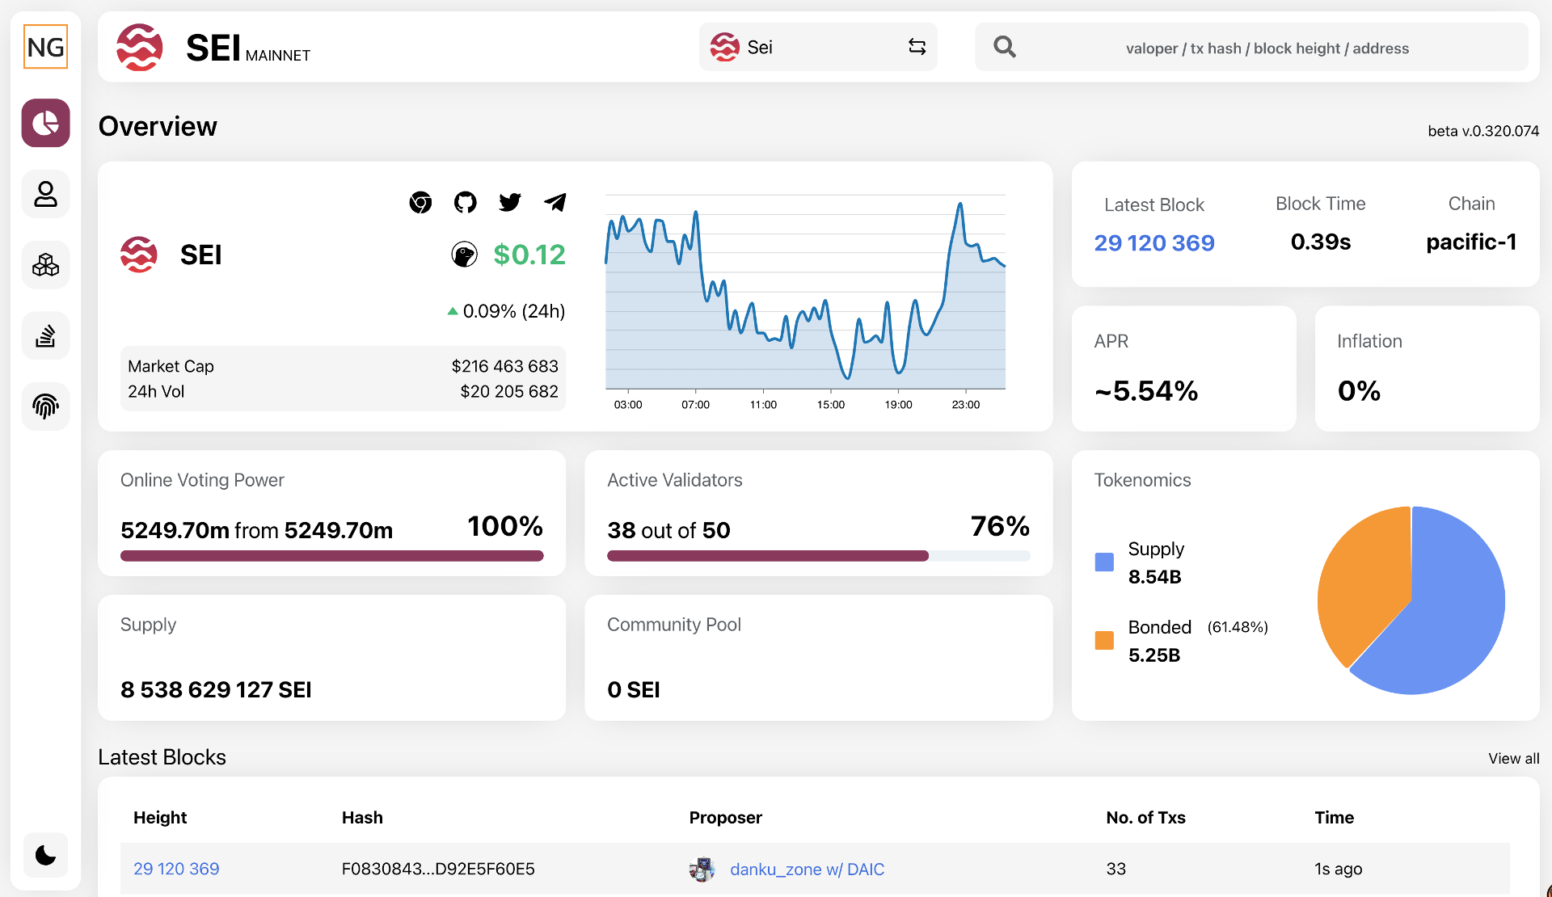Click the swap arrows icon in network selector

pos(917,47)
